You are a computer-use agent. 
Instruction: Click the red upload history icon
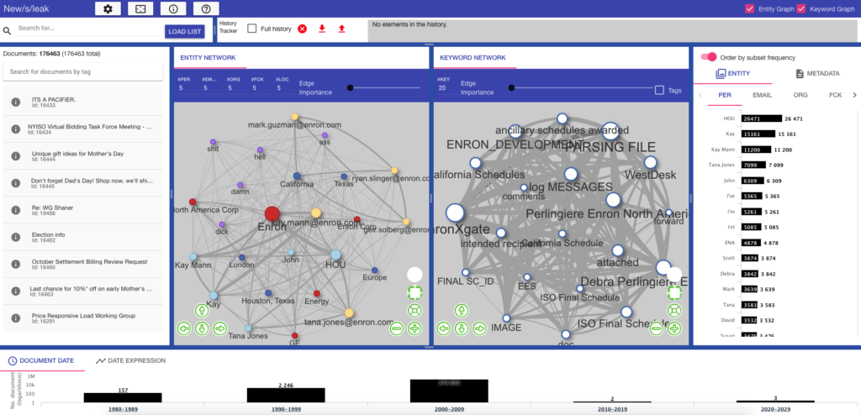coord(341,29)
